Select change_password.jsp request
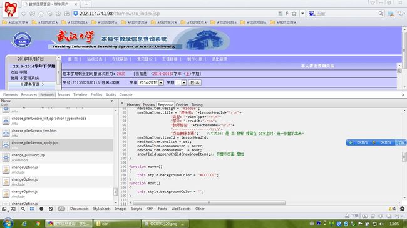The image size is (407, 228). pyautogui.click(x=56, y=157)
